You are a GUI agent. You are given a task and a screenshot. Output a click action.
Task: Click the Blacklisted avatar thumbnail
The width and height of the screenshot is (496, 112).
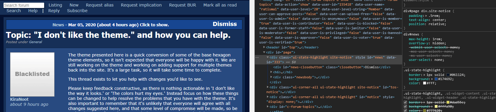coord(32,74)
